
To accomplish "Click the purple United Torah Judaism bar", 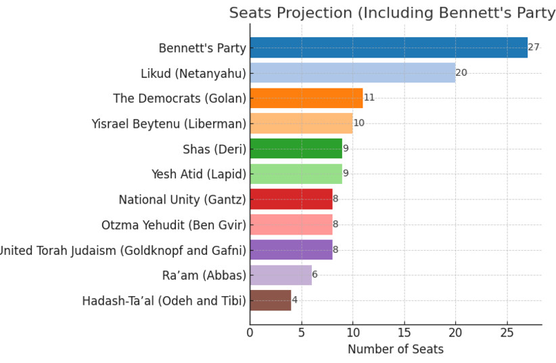I will point(291,249).
